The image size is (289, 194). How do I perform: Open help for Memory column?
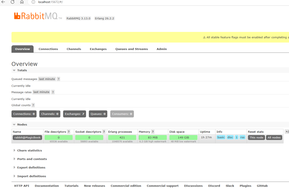click(x=153, y=132)
